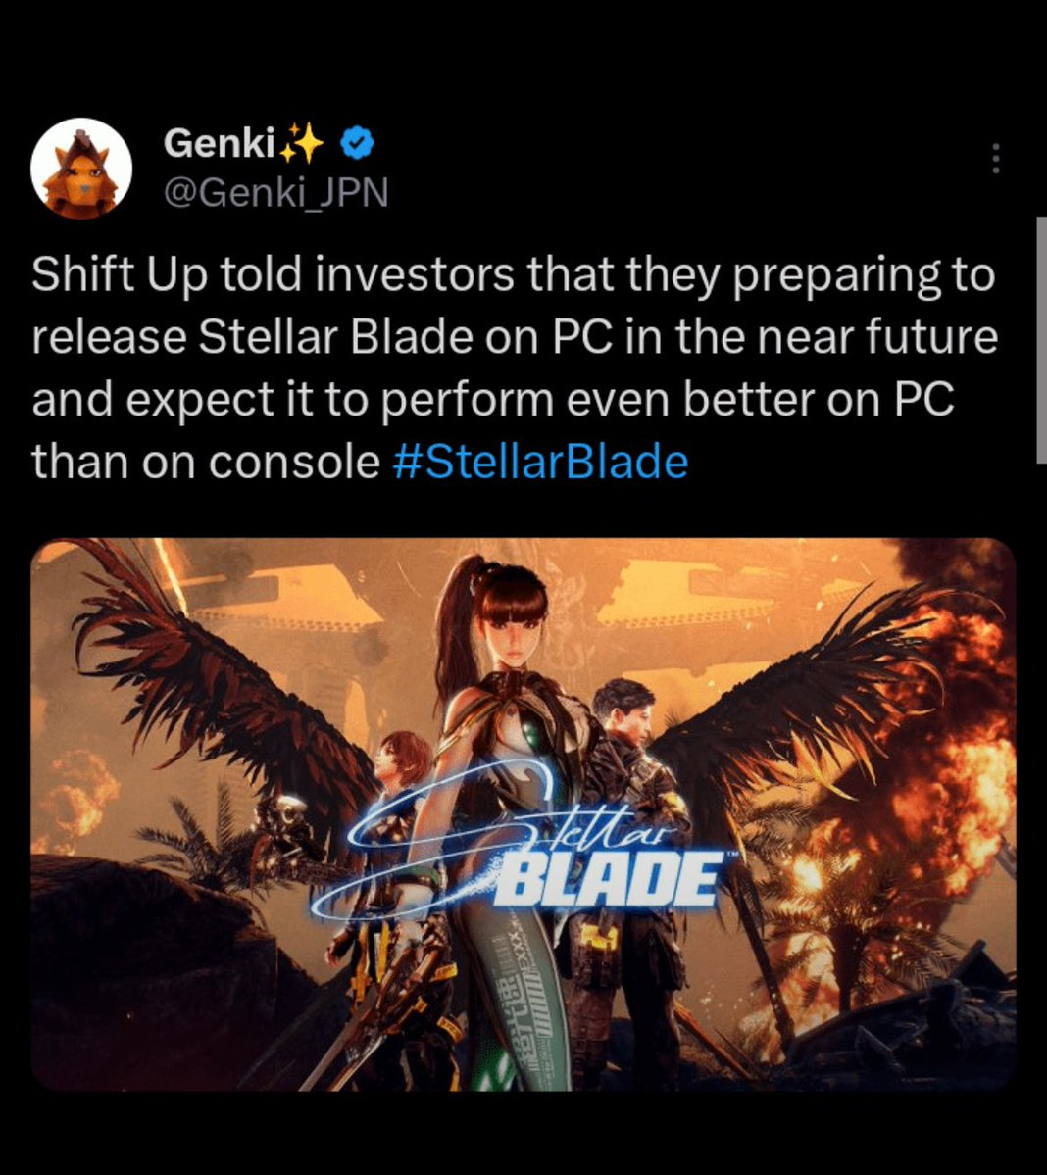The height and width of the screenshot is (1175, 1047).
Task: Click the dark feathered right wing
Action: click(810, 705)
